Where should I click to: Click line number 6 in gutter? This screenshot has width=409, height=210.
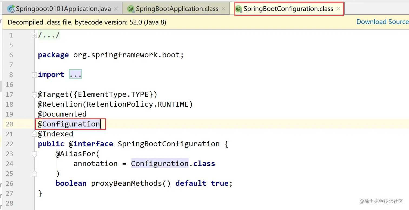click(x=11, y=55)
